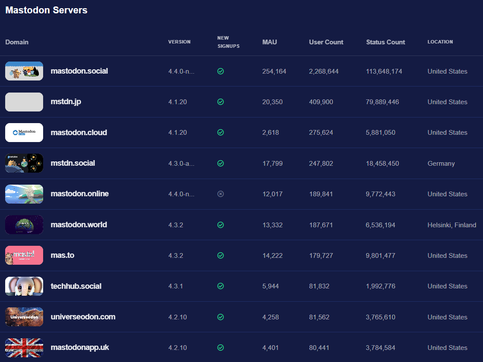Click the signups checkmark icon for mastodonapp.uk
Viewport: 483px width, 362px height.
tap(220, 347)
